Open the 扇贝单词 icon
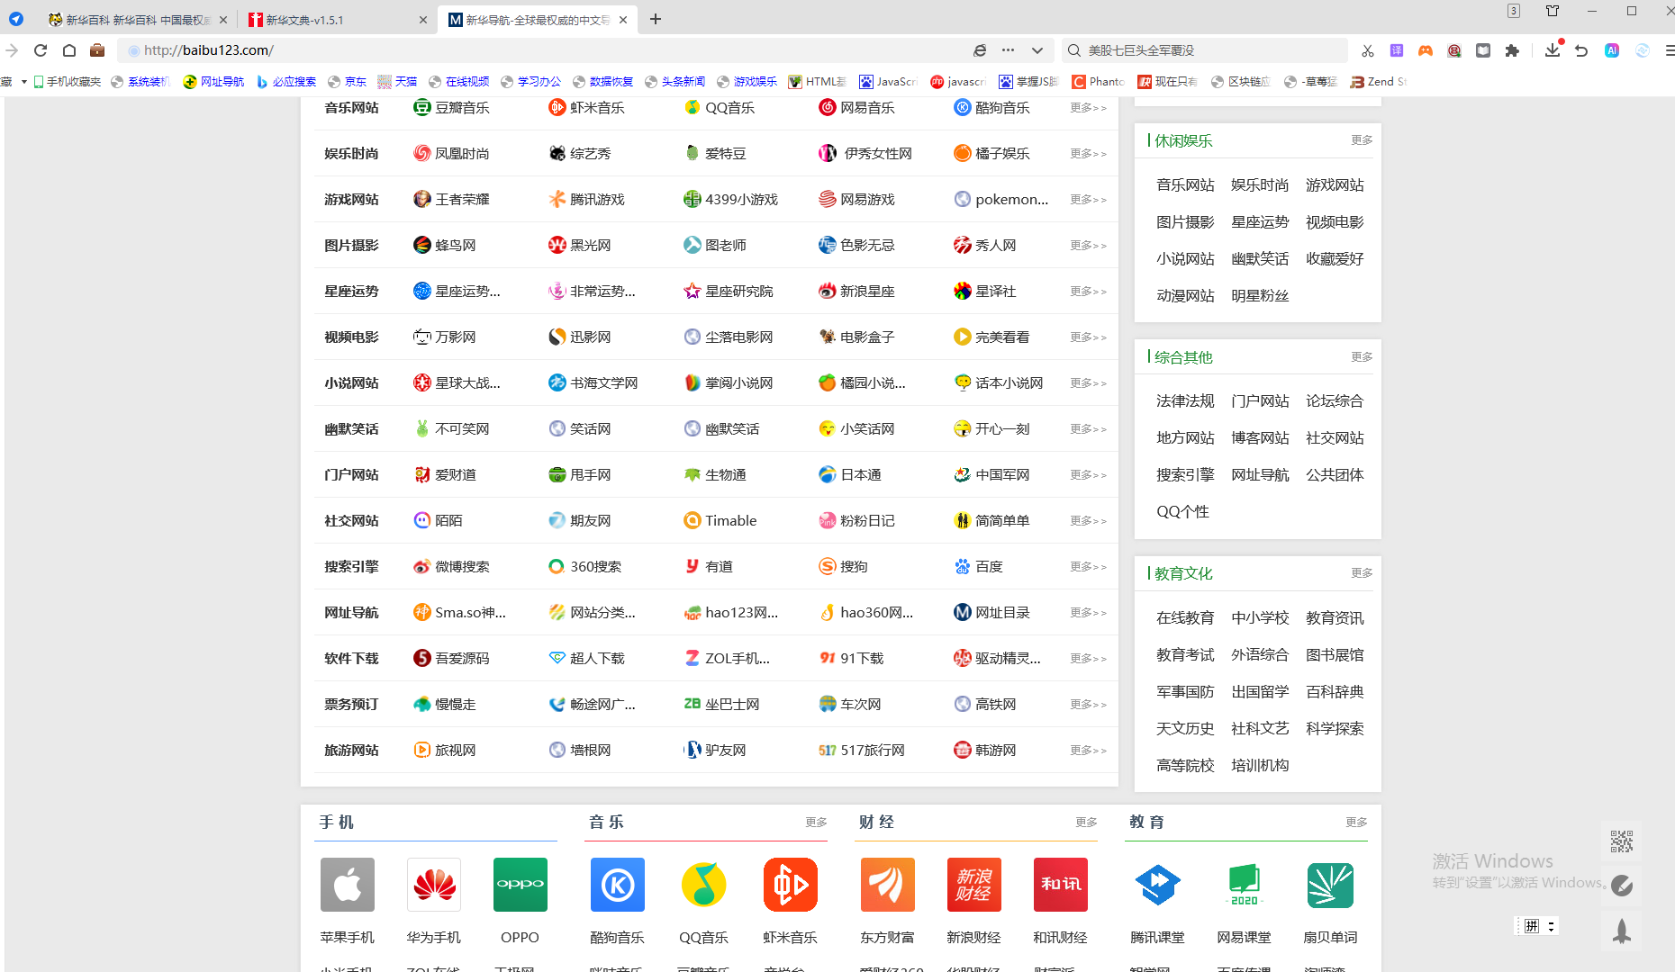The width and height of the screenshot is (1675, 972). click(1331, 885)
